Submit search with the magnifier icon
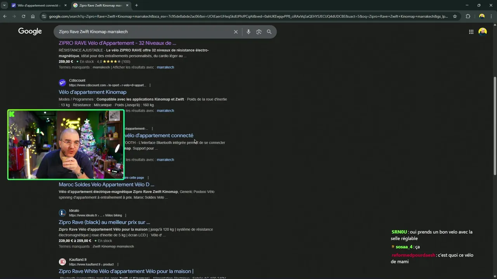This screenshot has width=497, height=279. click(269, 32)
